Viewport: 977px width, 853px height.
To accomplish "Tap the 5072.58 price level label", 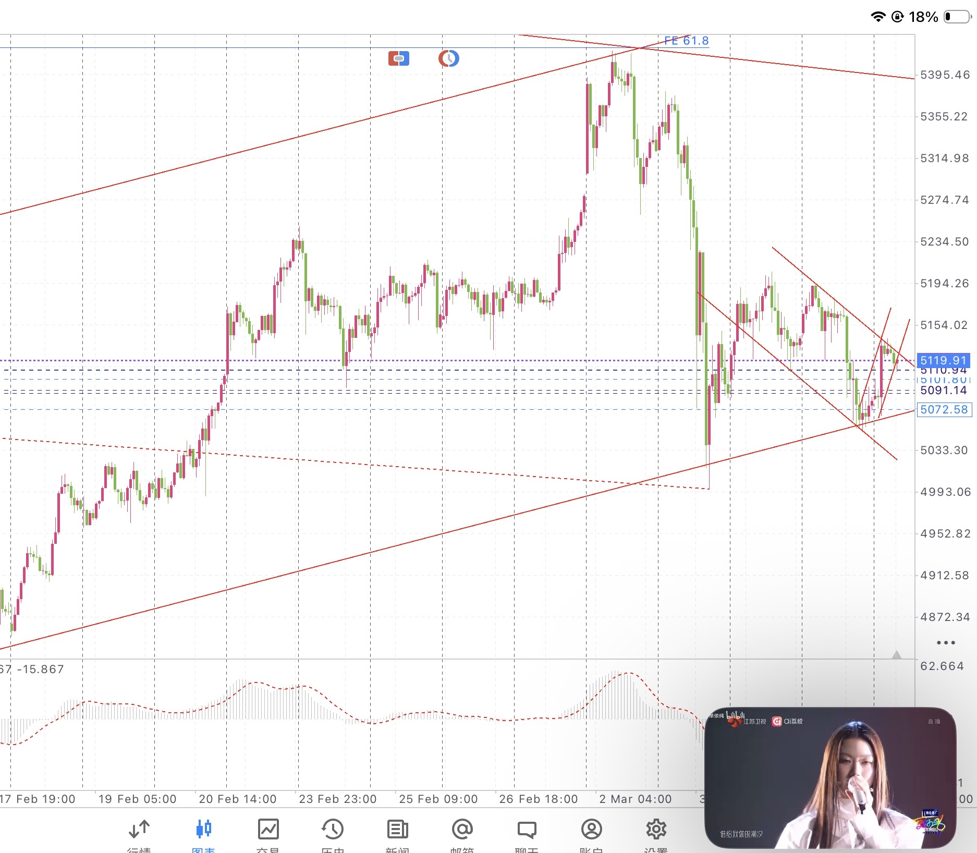I will (944, 409).
